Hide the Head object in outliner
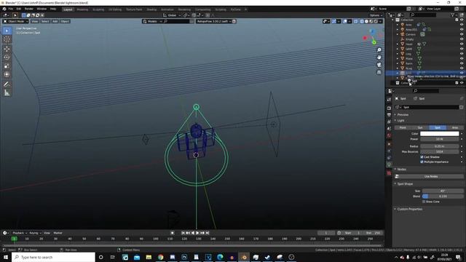This screenshot has height=262, width=466. 462,44
